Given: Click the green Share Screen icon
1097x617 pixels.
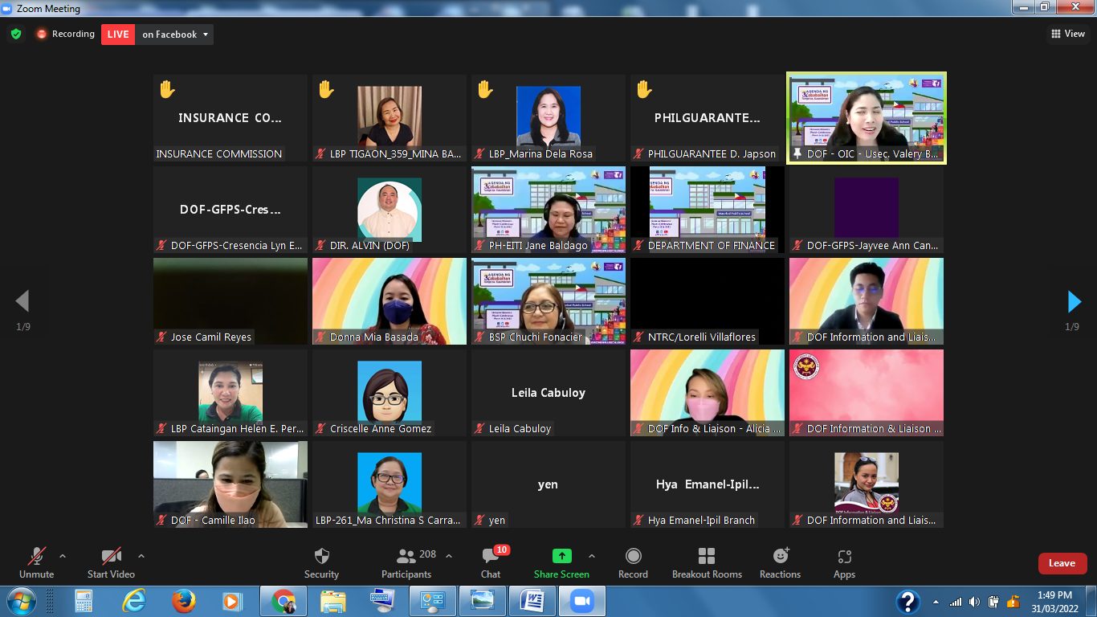Looking at the screenshot, I should click(561, 556).
